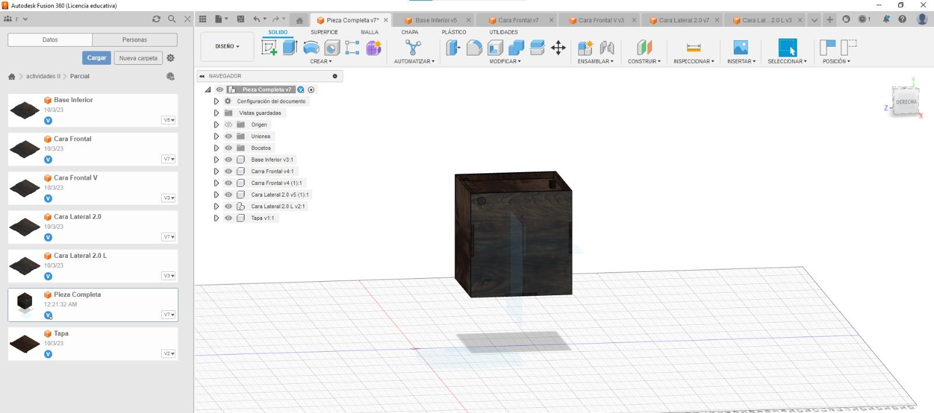Hide the Carra Frontal v4:1 component
Screen dimensions: 934x413
pos(228,171)
